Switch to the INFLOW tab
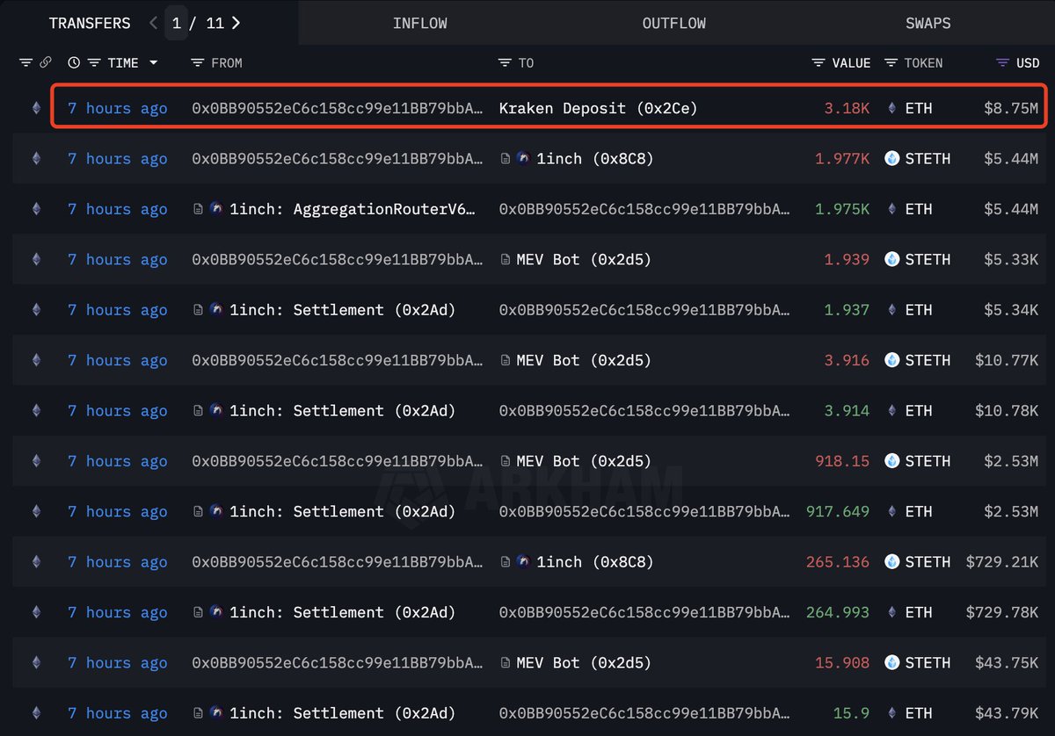The width and height of the screenshot is (1055, 736). point(419,23)
